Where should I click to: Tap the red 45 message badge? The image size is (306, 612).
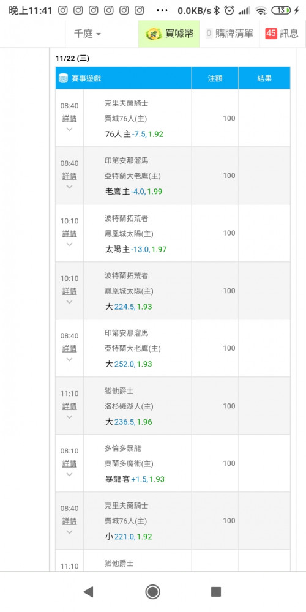click(271, 34)
